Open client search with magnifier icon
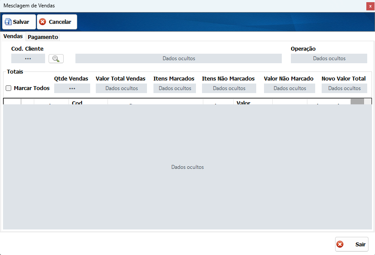The height and width of the screenshot is (255, 375). pyautogui.click(x=56, y=58)
